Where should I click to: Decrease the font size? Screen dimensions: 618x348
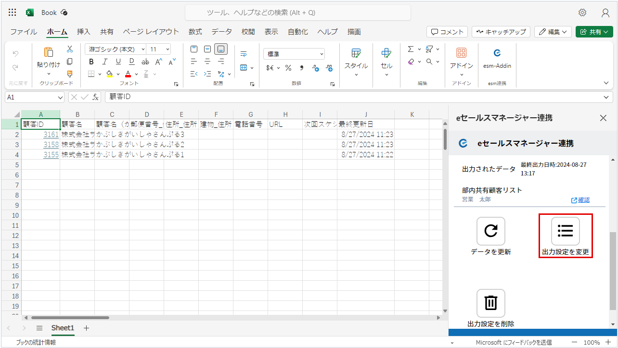(x=171, y=62)
